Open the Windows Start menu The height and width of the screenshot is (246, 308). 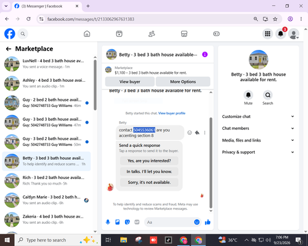(7, 240)
